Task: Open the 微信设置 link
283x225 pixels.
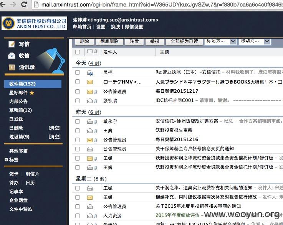Action: (134, 27)
